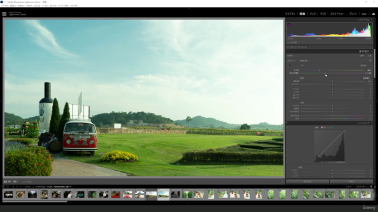
Task: Click the right panel vertical scrollbar
Action: coord(374,64)
